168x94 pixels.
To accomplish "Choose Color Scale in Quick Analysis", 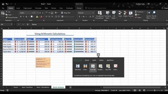I will click(85, 67).
